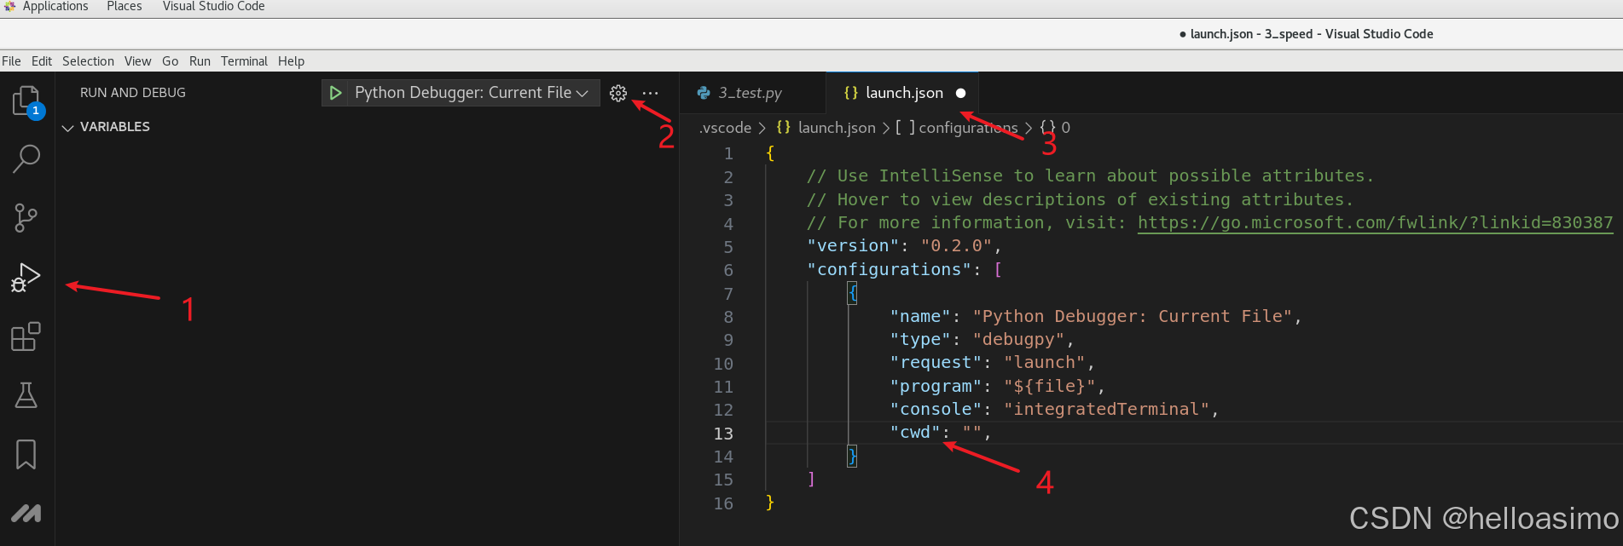Image resolution: width=1623 pixels, height=546 pixels.
Task: Click .vscode breadcrumb segment
Action: pos(725,128)
